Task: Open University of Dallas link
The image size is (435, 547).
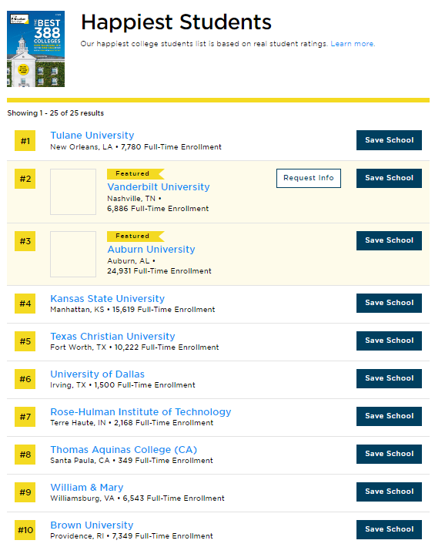Action: (97, 374)
